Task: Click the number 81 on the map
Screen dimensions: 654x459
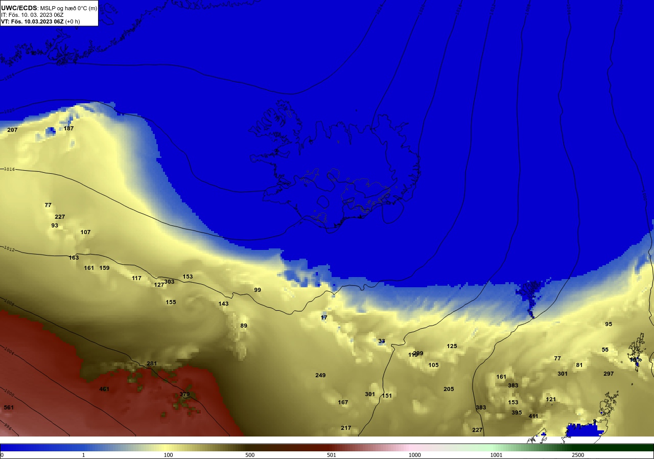Action: coord(579,365)
